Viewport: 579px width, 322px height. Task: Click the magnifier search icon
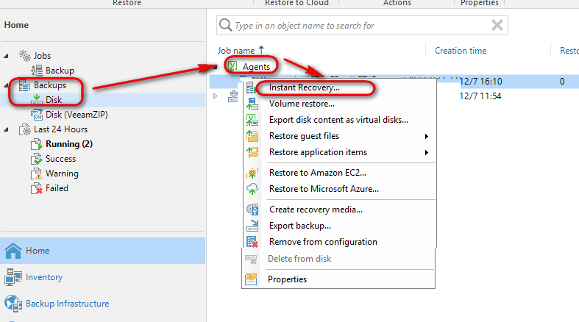[x=225, y=25]
